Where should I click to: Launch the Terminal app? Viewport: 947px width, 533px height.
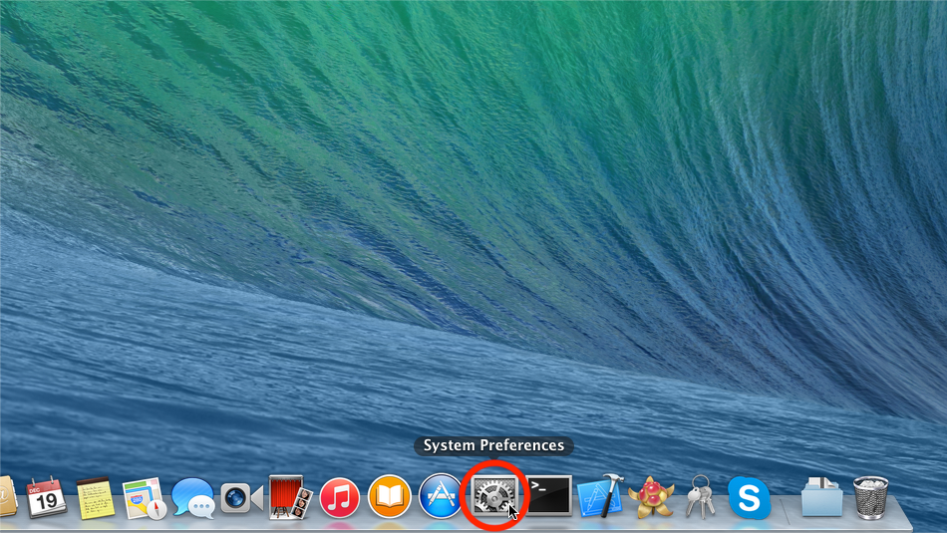coord(547,496)
